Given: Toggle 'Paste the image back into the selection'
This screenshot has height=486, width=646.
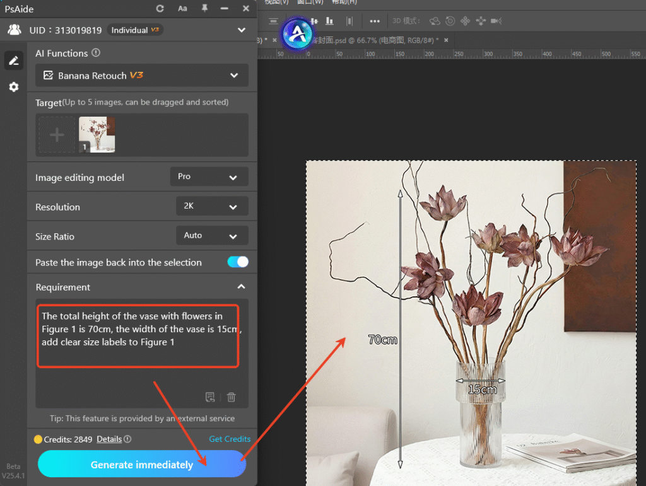Looking at the screenshot, I should (238, 262).
